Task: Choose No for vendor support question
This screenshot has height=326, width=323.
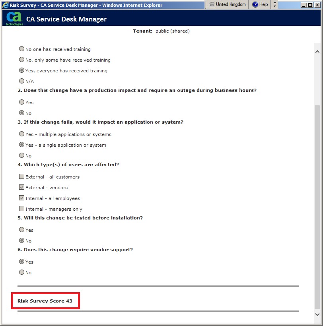Action: (x=21, y=272)
